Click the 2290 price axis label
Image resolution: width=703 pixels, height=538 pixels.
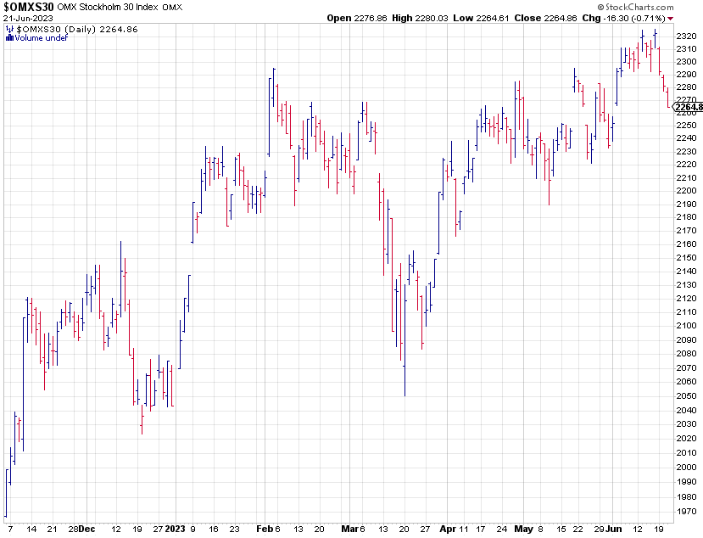[x=686, y=74]
